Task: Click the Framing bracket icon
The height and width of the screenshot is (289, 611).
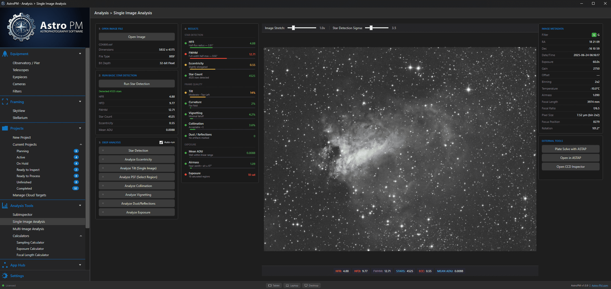Action: 5,102
